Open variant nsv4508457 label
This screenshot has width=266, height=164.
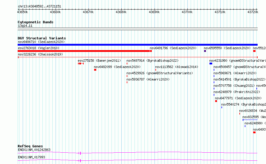click(x=239, y=67)
